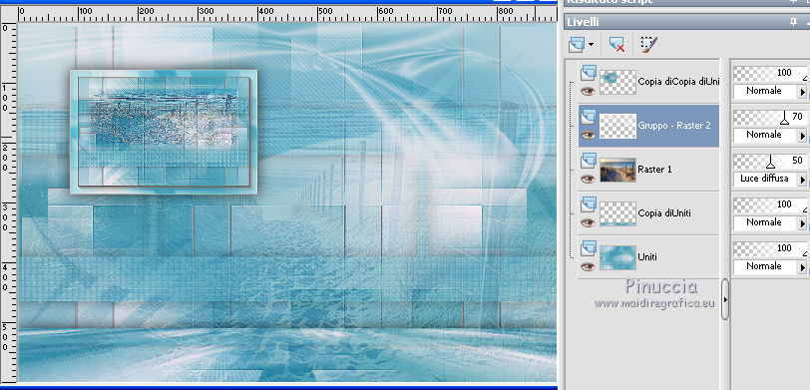Image resolution: width=810 pixels, height=390 pixels.
Task: Click the raster layer type icon of Raster 1
Action: (x=588, y=162)
